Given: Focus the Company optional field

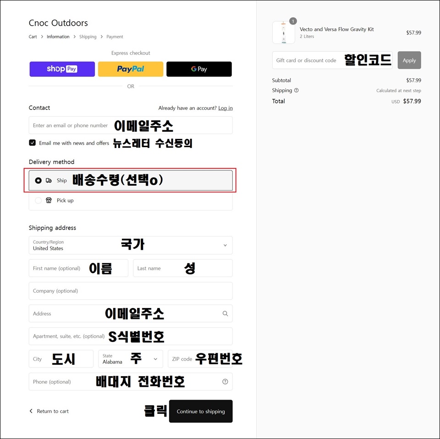Looking at the screenshot, I should tap(131, 291).
